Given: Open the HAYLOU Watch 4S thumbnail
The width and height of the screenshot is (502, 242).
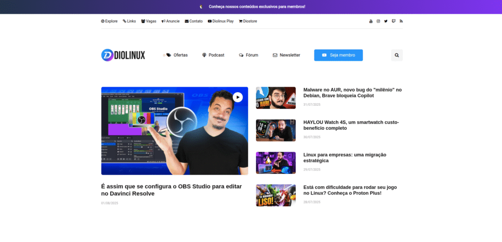Looking at the screenshot, I should 276,130.
